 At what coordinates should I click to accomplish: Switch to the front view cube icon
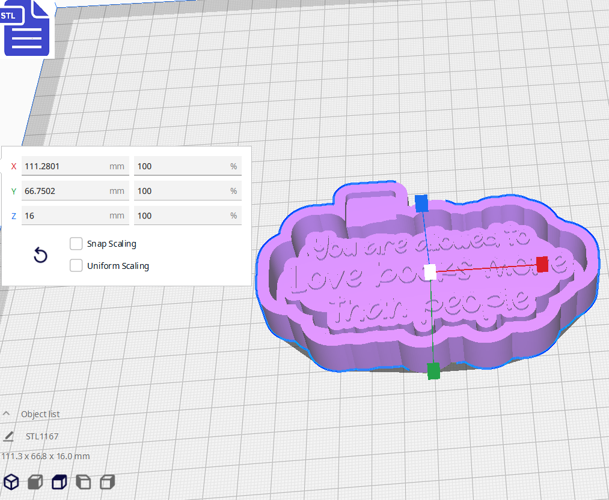35,482
